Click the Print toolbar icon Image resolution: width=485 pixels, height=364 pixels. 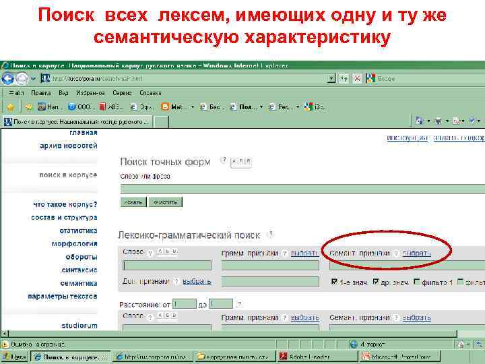[x=438, y=121]
